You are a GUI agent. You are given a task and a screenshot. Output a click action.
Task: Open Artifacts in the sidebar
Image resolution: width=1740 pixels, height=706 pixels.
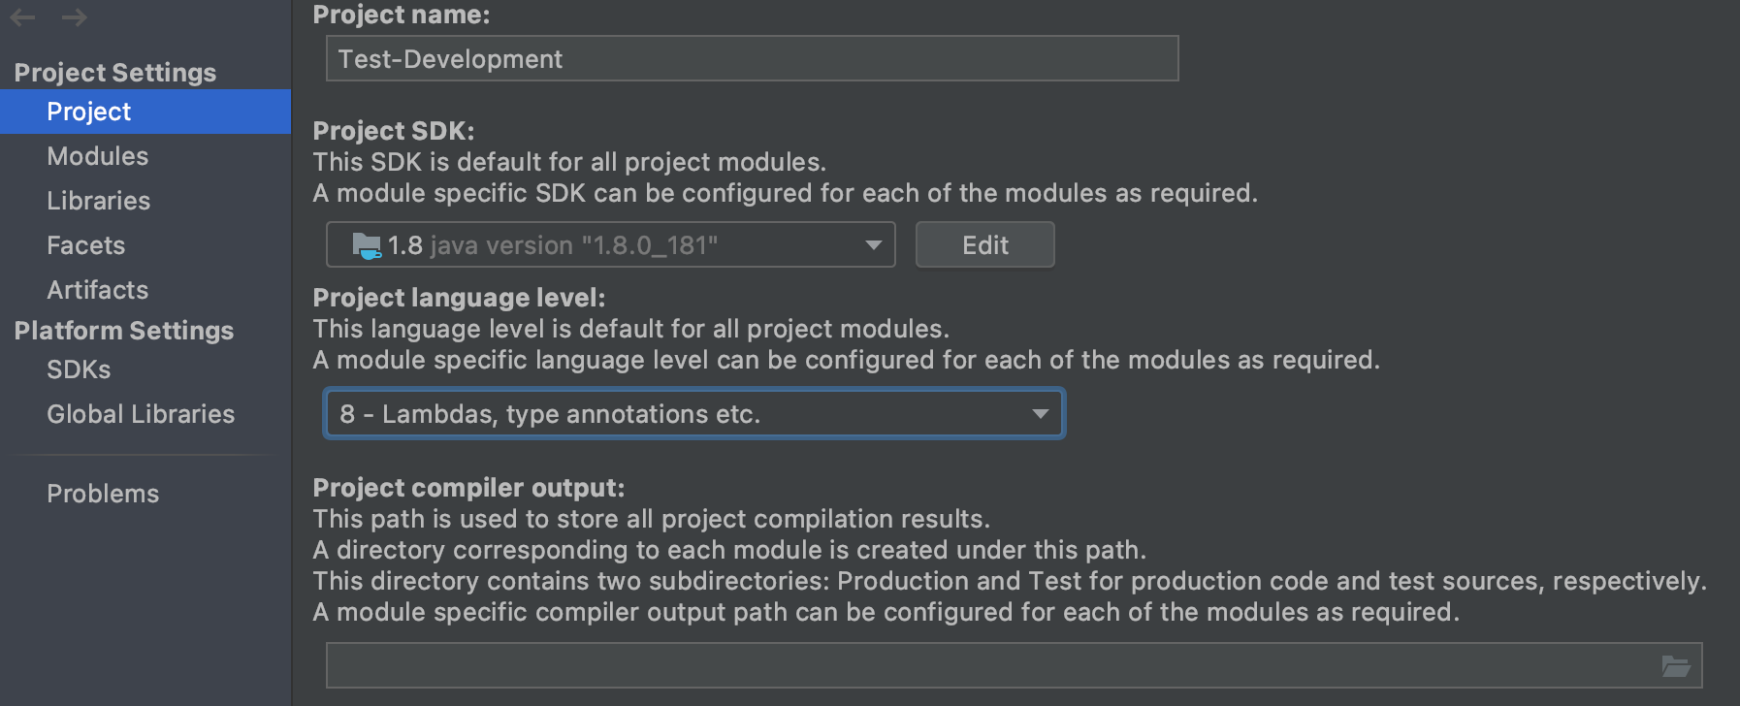pyautogui.click(x=98, y=290)
